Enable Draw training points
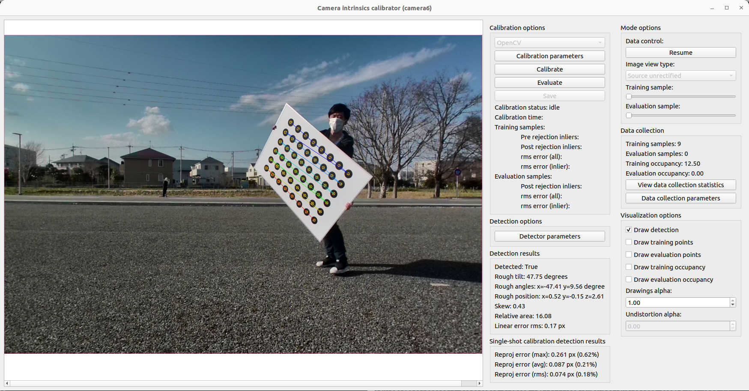Screen dimensions: 749x391 (x=628, y=242)
